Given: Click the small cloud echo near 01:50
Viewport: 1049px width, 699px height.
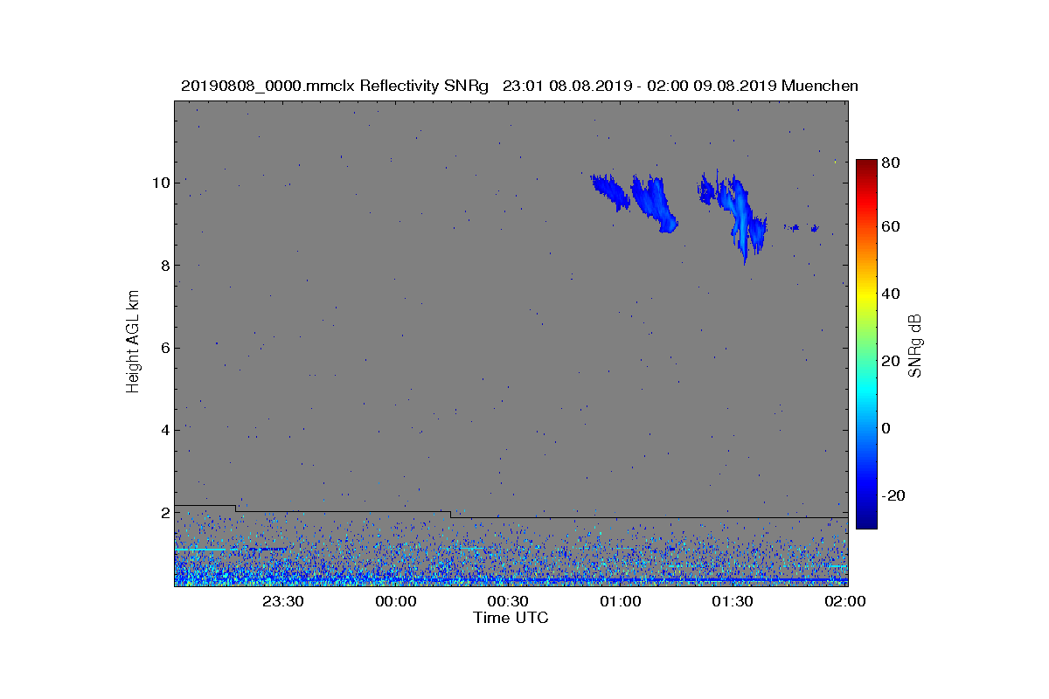Looking at the screenshot, I should coord(813,228).
